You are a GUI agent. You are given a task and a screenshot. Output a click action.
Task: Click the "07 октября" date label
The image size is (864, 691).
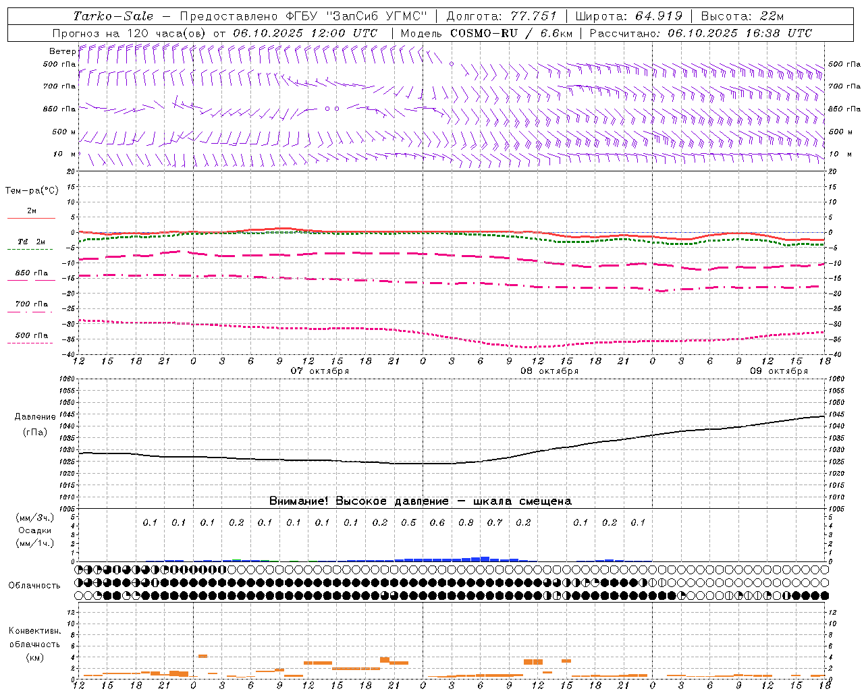(x=320, y=371)
